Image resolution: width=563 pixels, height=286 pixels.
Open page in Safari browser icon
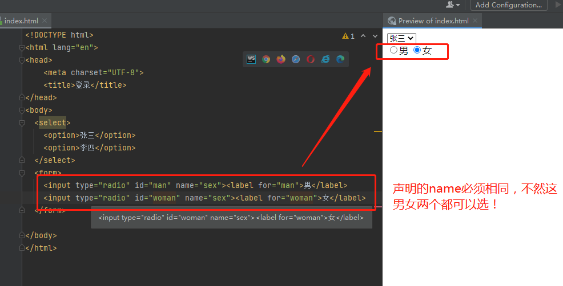(x=296, y=59)
